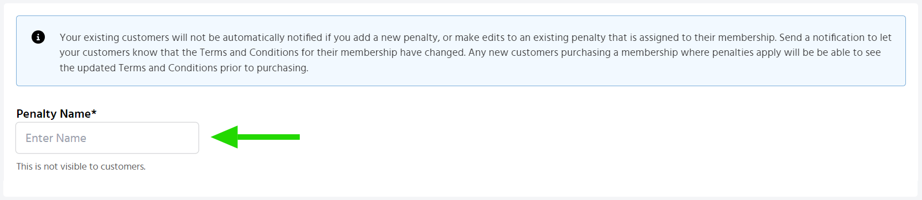The height and width of the screenshot is (200, 922).
Task: Click the Penalty Name label
Action: 54,114
